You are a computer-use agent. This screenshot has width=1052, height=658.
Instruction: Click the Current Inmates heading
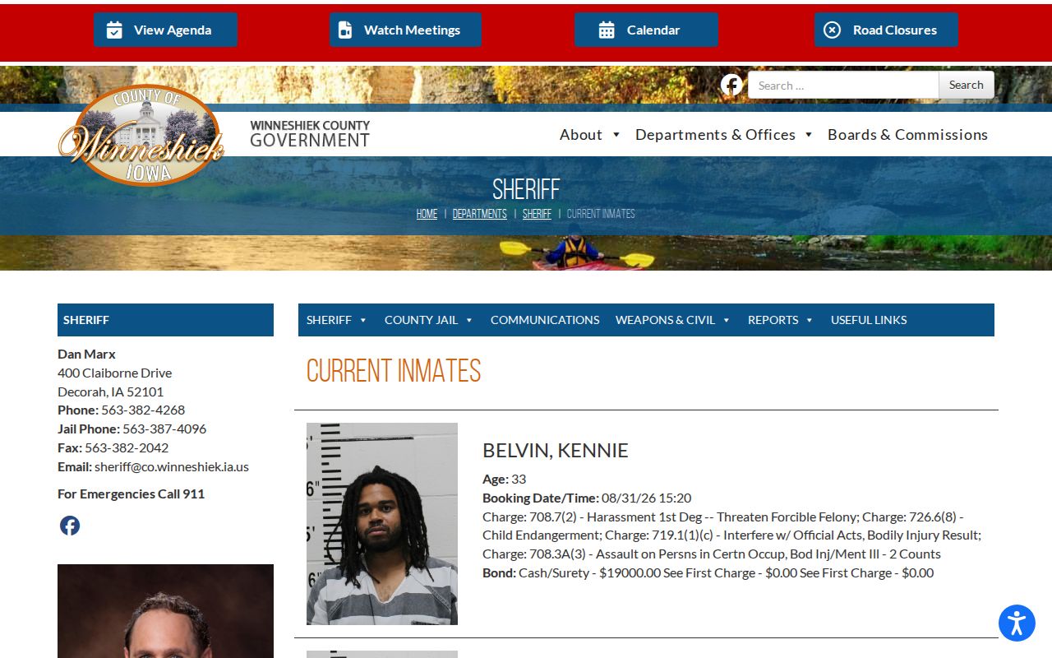pyautogui.click(x=394, y=371)
